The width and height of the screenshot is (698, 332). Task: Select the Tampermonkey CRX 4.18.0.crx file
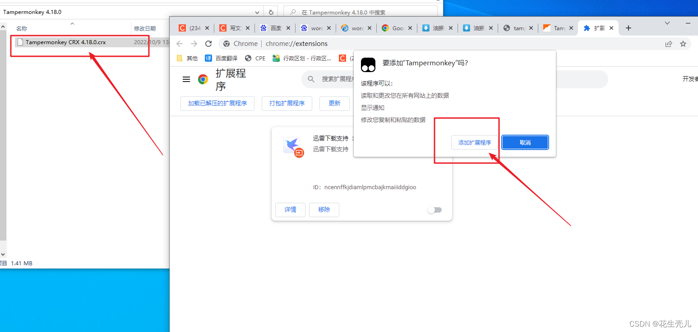tap(66, 42)
